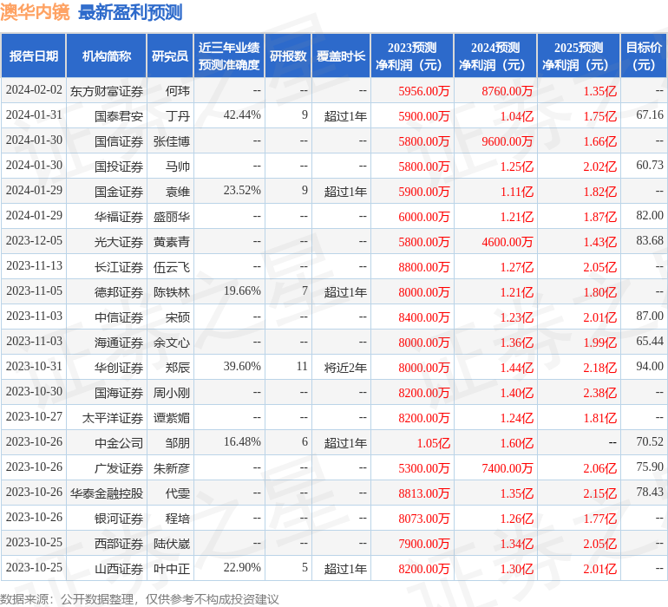Click institution 国信证券
The height and width of the screenshot is (607, 668).
click(x=119, y=141)
